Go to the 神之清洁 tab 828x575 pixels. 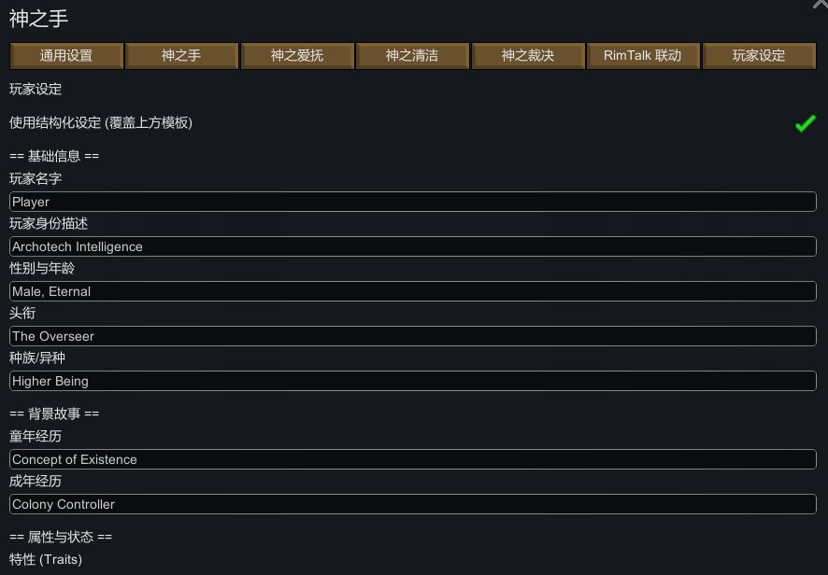coord(412,56)
